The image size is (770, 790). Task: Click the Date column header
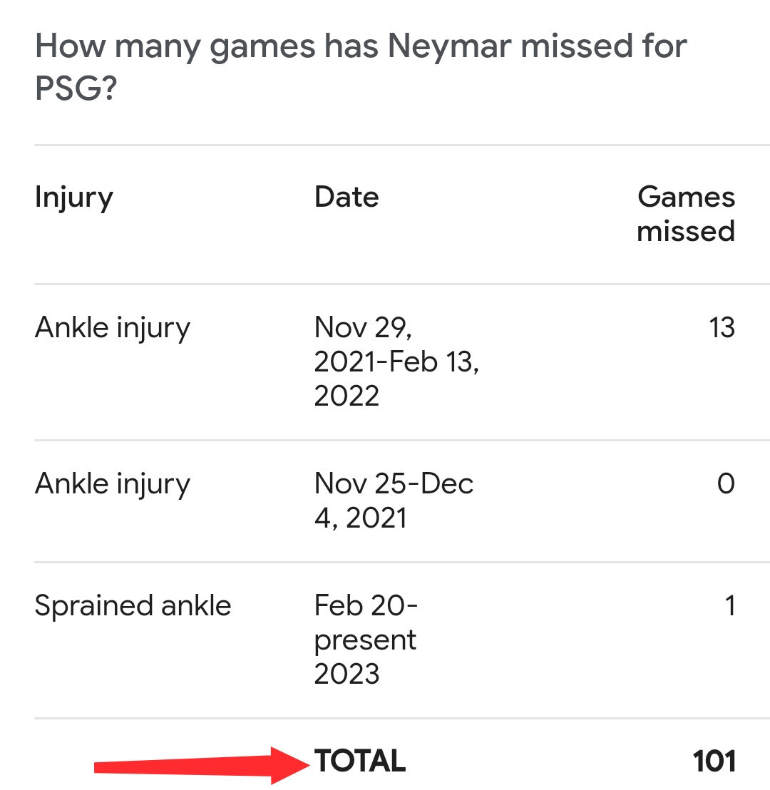tap(346, 197)
